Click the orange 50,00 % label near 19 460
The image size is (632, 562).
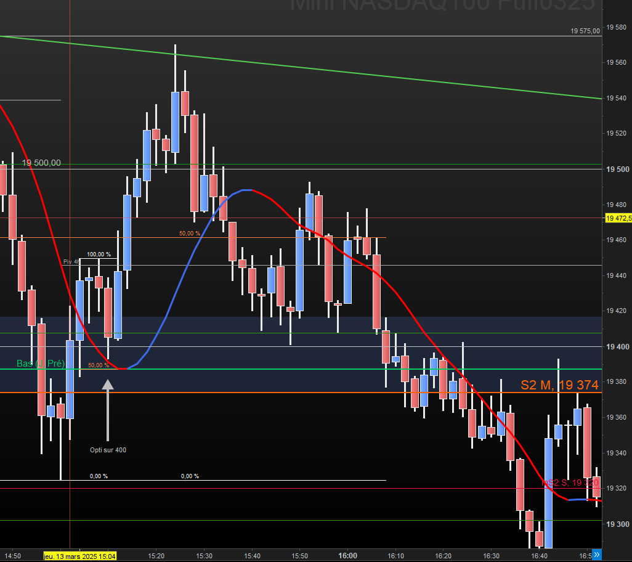click(190, 234)
